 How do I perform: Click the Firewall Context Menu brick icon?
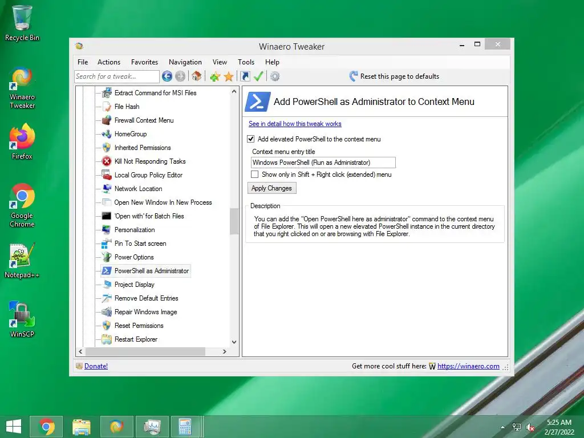click(107, 120)
